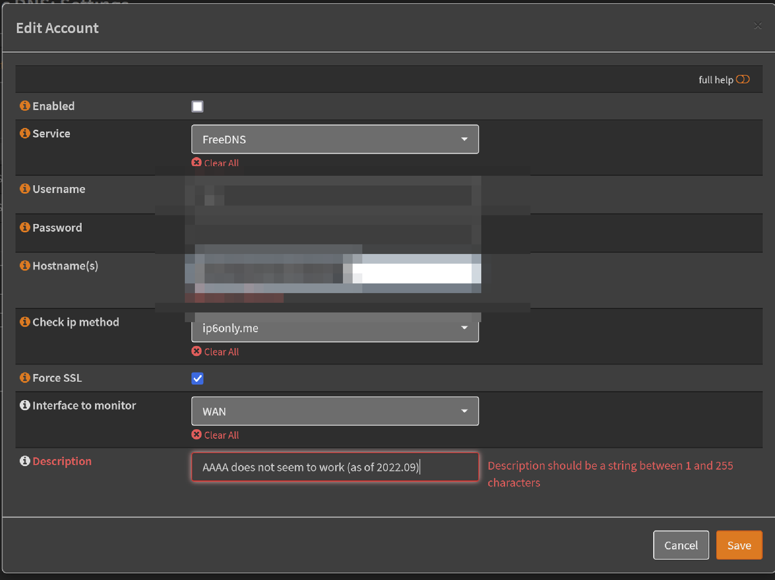Click the Save button
This screenshot has height=580, width=775.
click(x=739, y=545)
